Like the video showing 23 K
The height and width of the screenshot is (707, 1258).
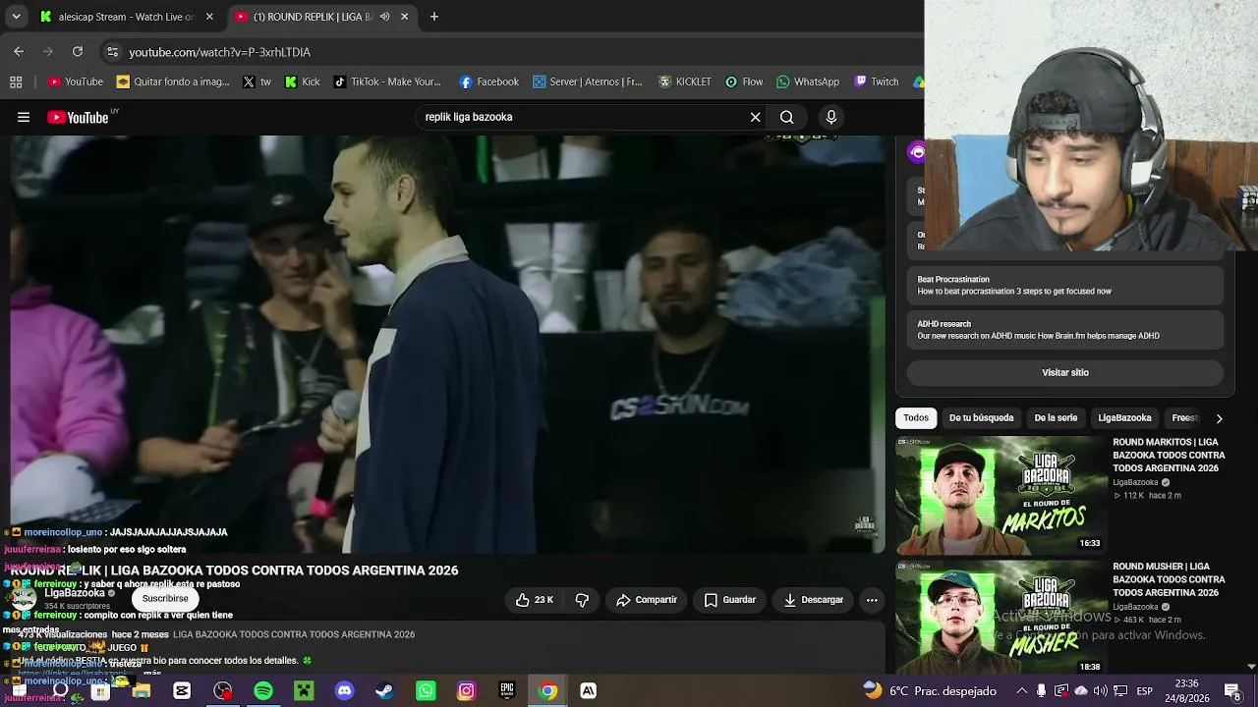pos(535,600)
